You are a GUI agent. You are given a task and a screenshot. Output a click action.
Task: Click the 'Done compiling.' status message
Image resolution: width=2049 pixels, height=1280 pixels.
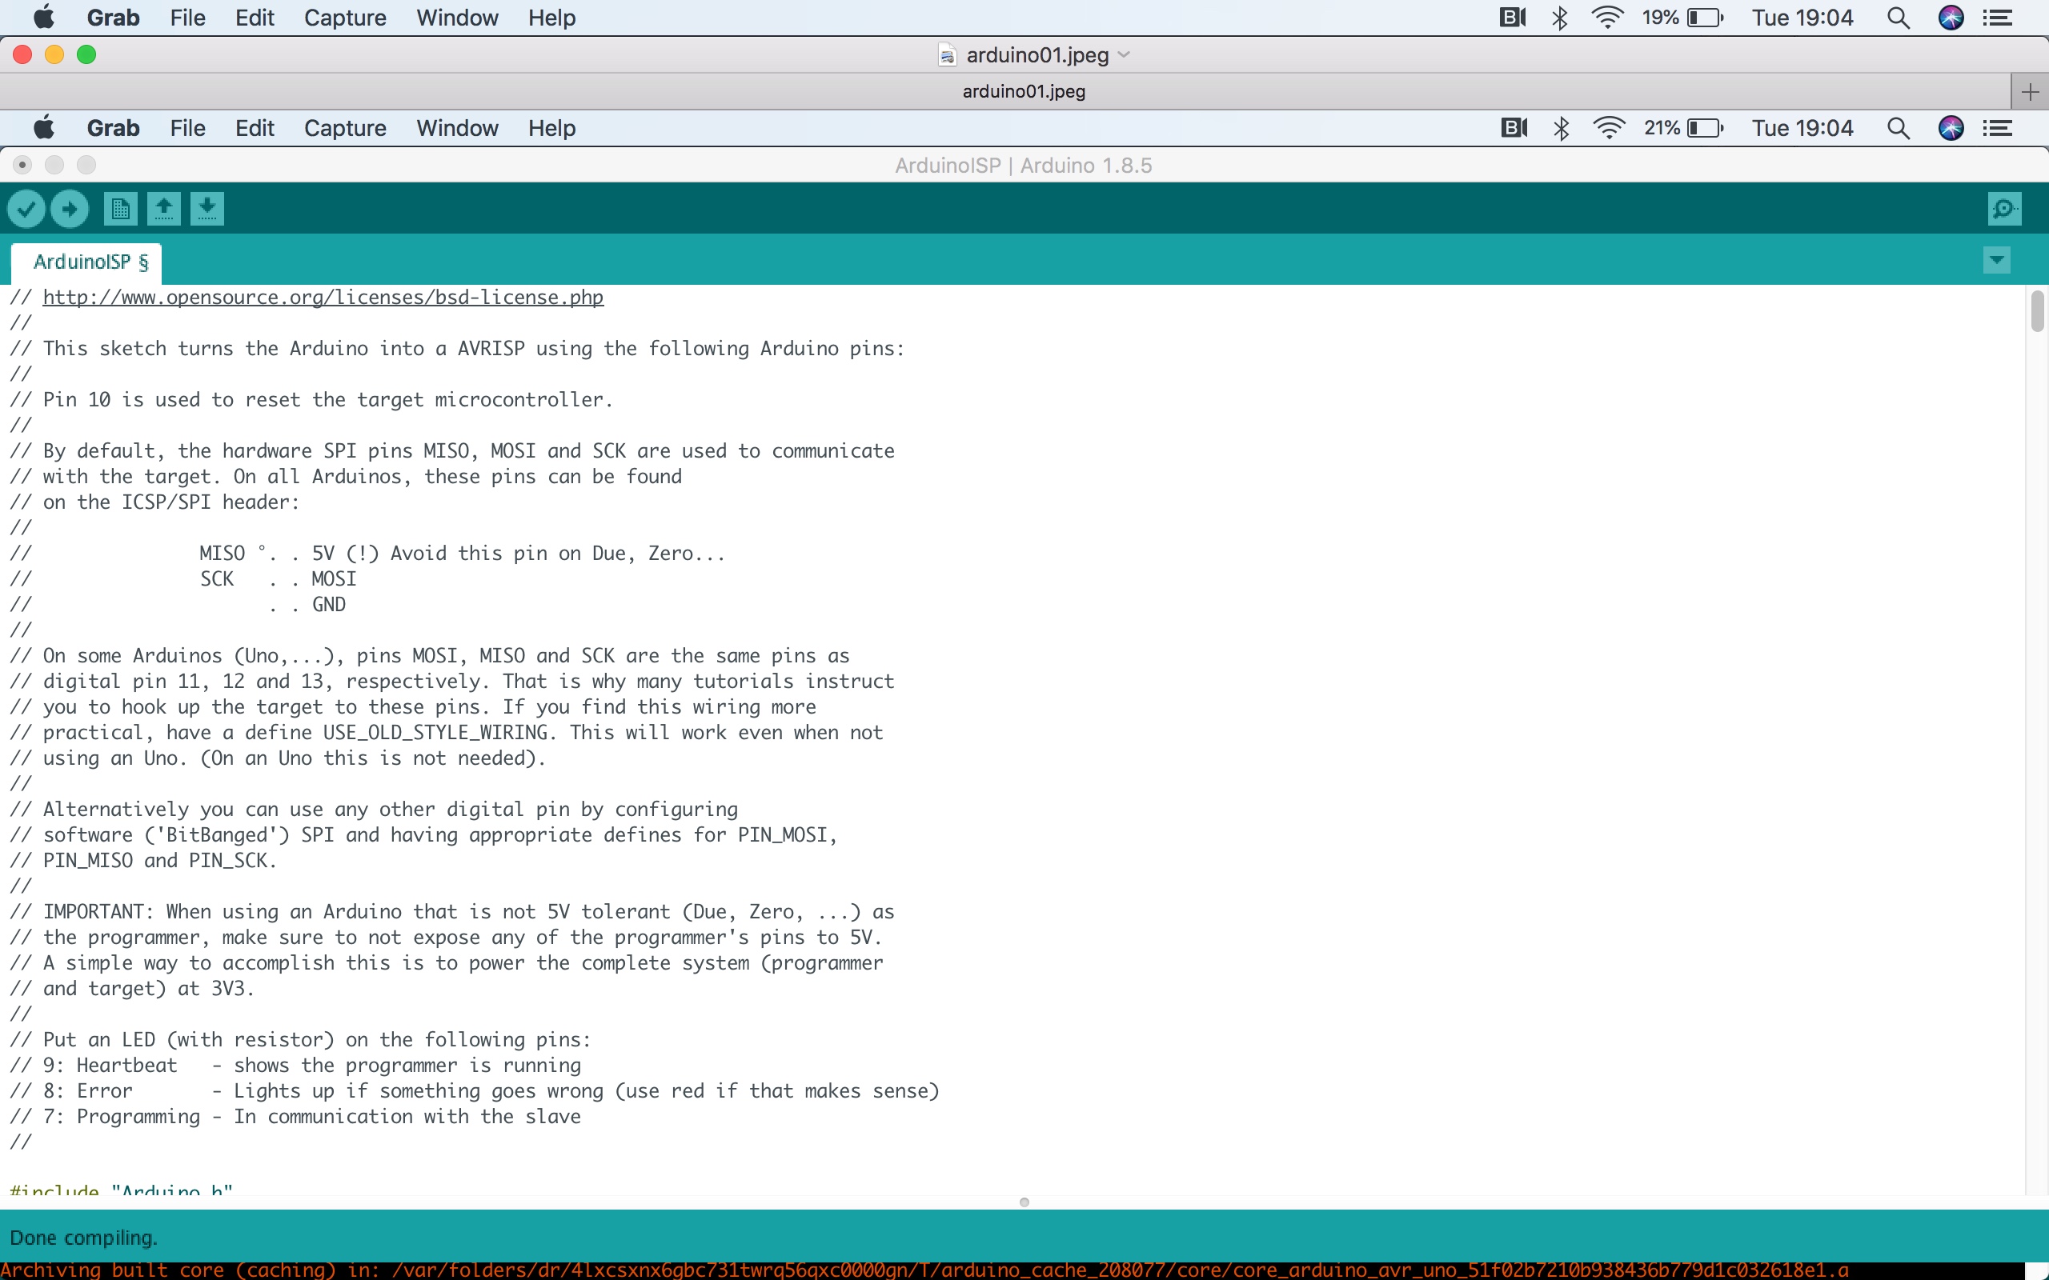pyautogui.click(x=84, y=1238)
